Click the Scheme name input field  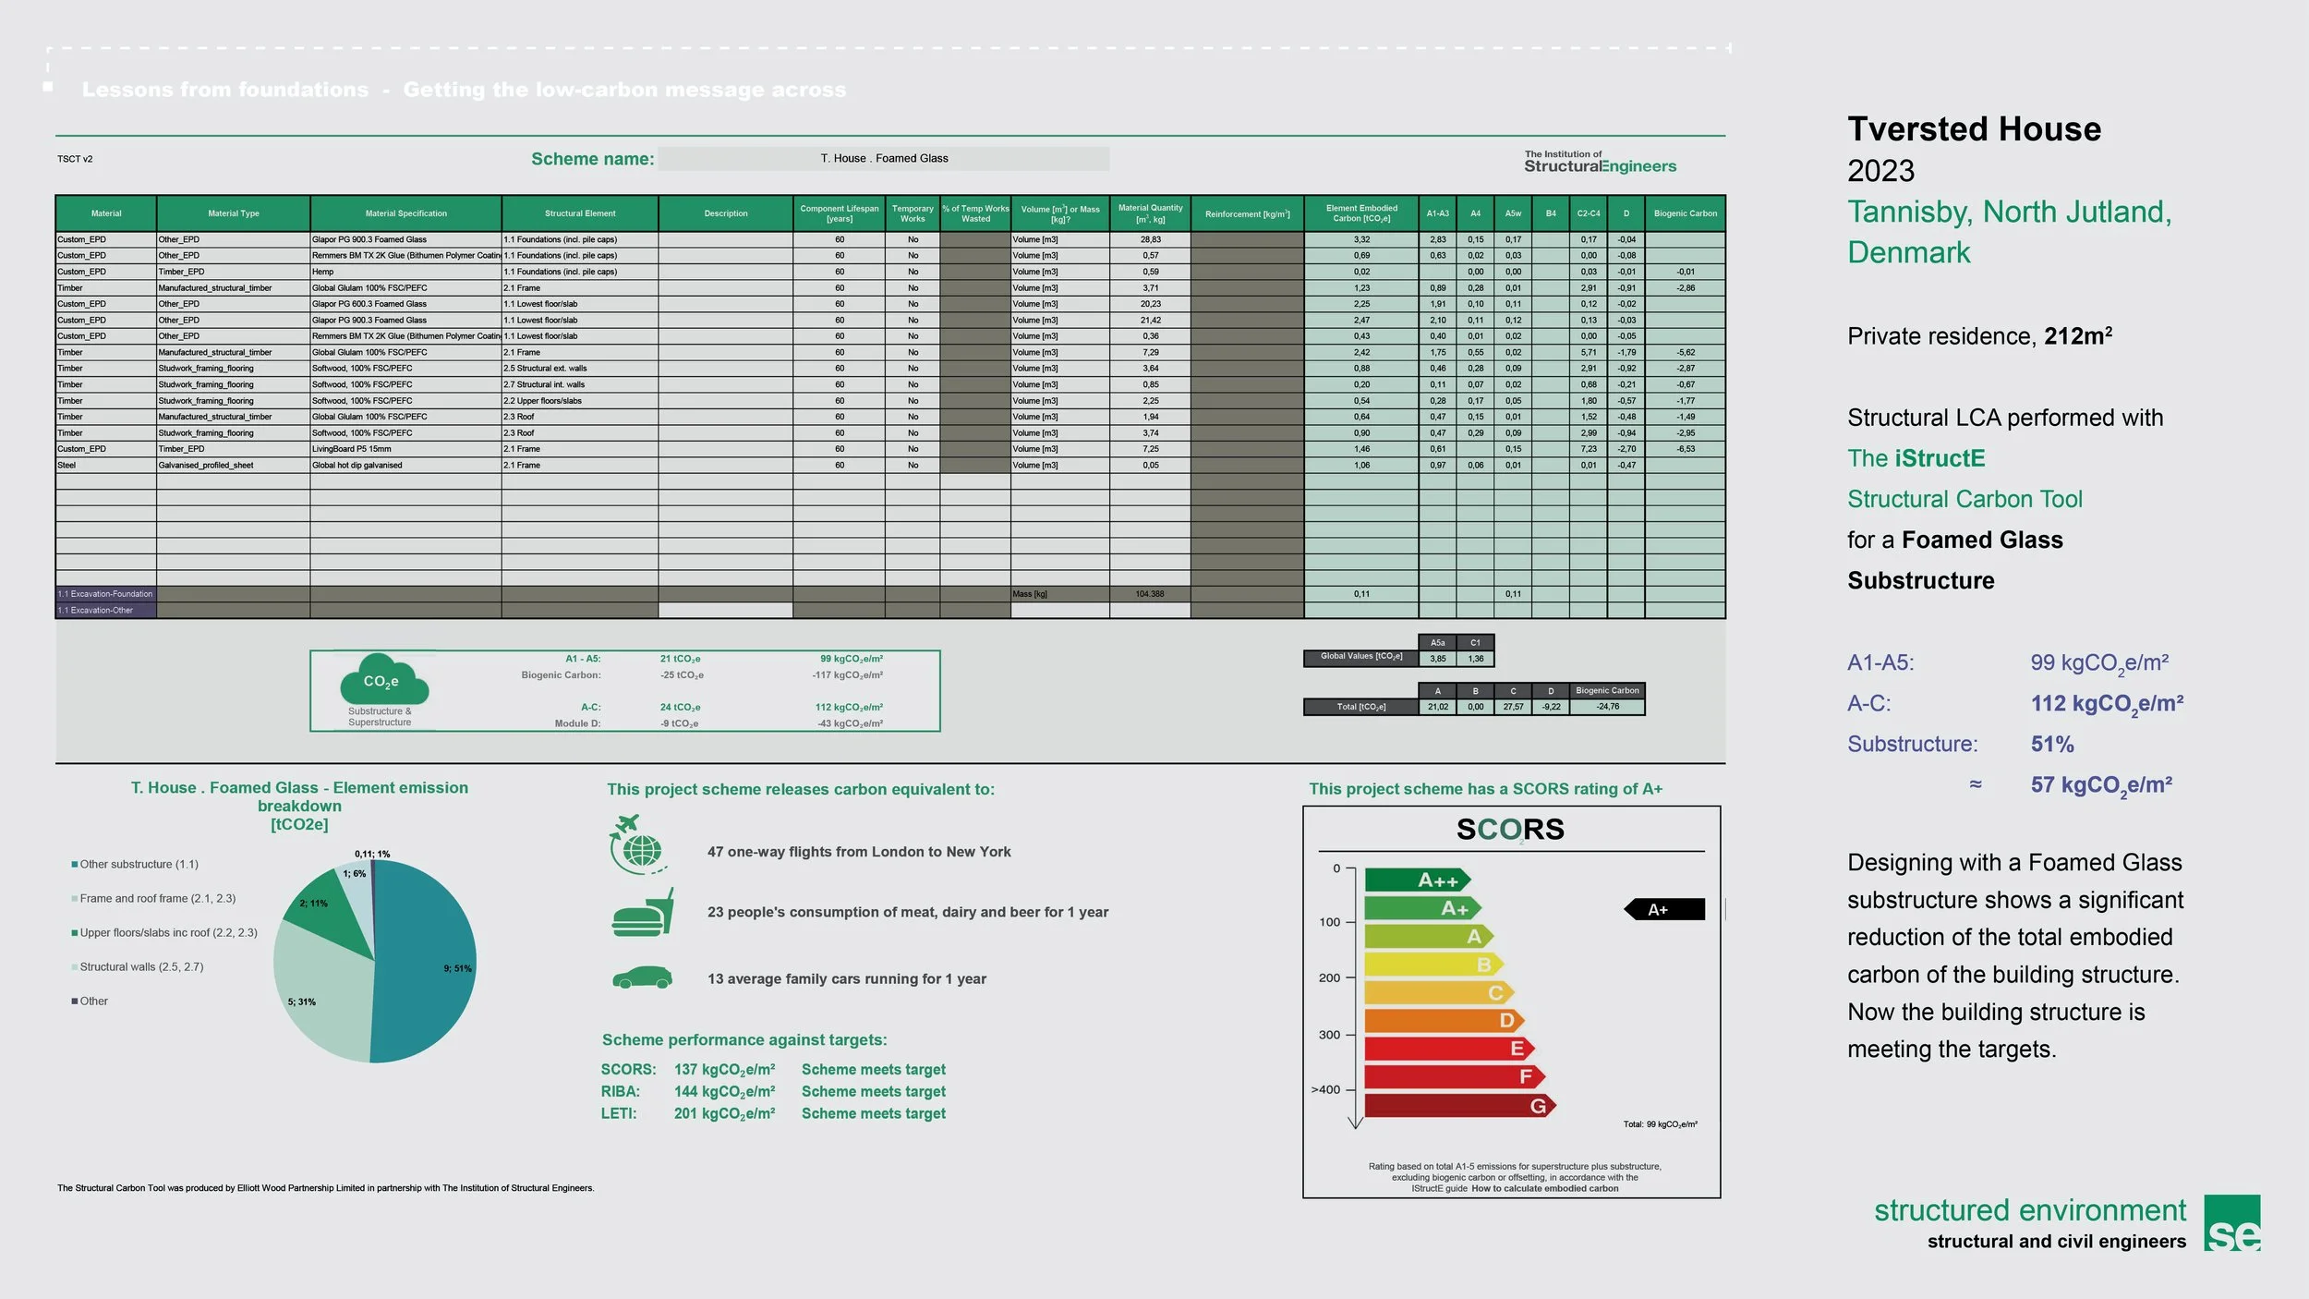883,159
